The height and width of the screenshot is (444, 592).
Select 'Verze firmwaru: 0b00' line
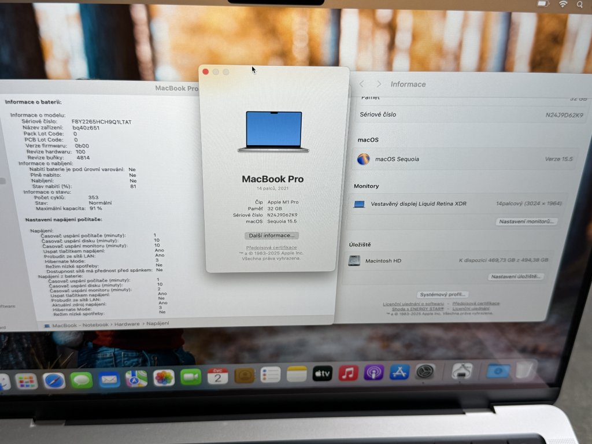pyautogui.click(x=57, y=146)
